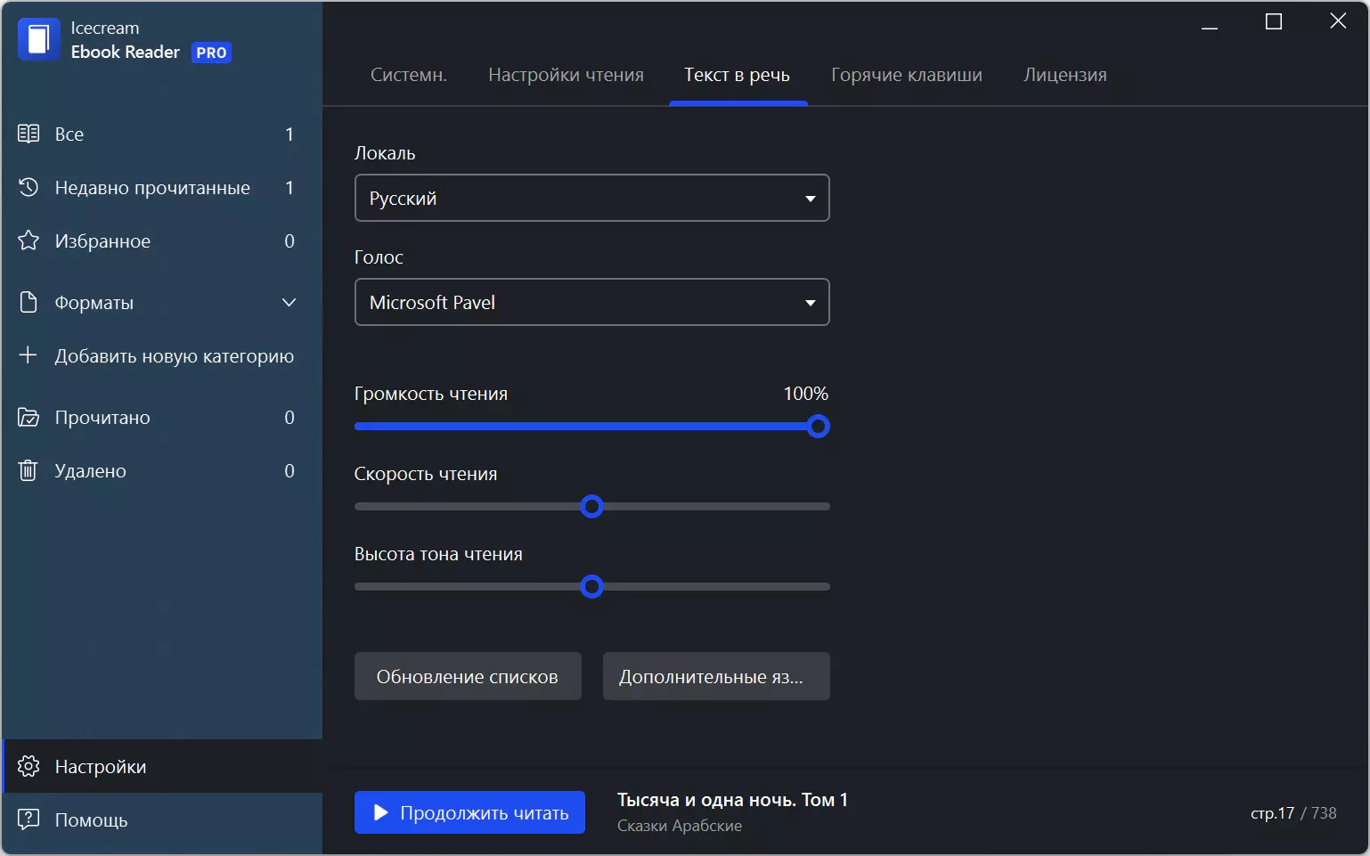Maximize the Ebook Reader window
The image size is (1370, 856).
point(1274,21)
